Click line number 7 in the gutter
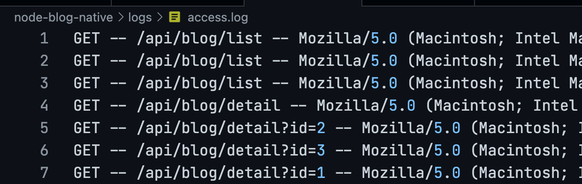The height and width of the screenshot is (184, 582). click(x=44, y=173)
